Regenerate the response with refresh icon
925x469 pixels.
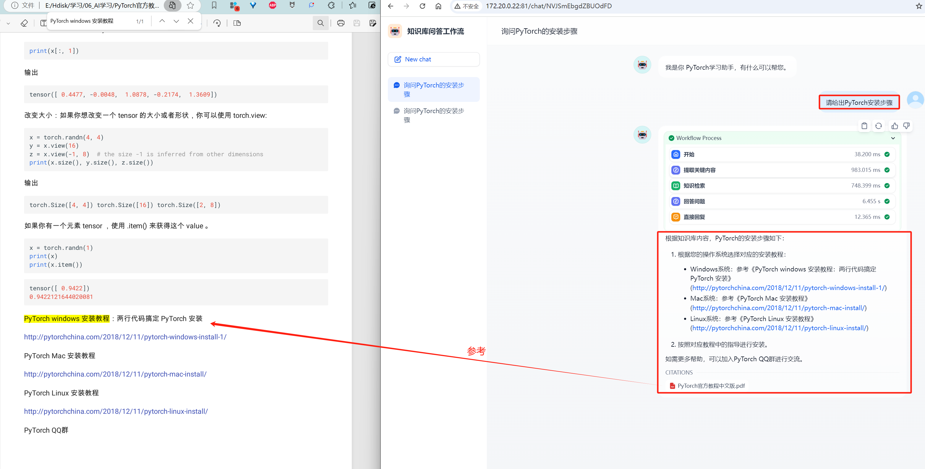(878, 126)
